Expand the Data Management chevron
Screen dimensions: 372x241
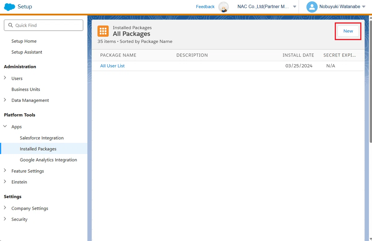coord(5,100)
